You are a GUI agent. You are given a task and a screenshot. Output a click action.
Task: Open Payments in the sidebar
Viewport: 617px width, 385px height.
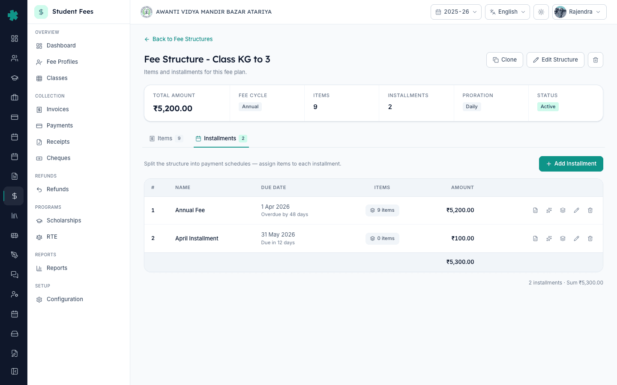[x=78, y=126]
